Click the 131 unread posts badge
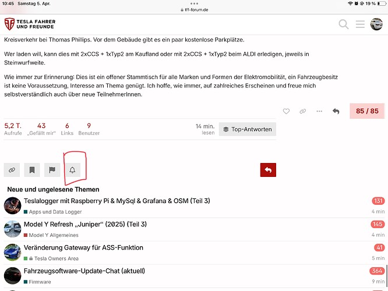Image resolution: width=388 pixels, height=291 pixels. (378, 201)
